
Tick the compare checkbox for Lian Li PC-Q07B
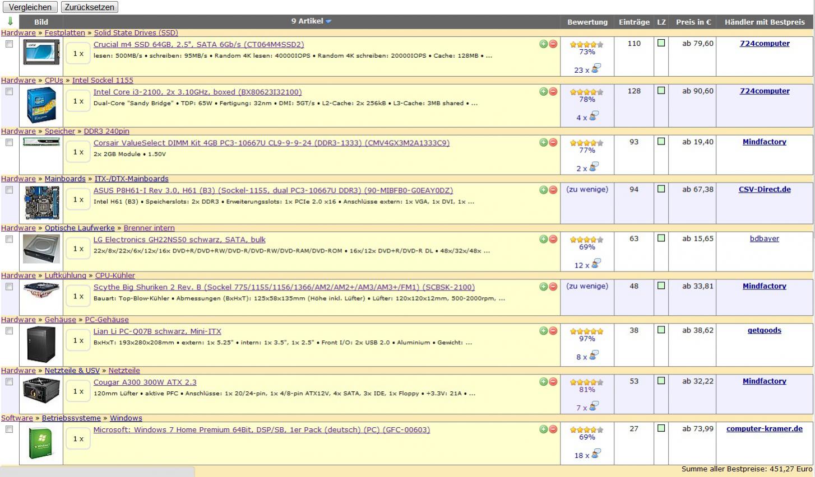coord(9,331)
